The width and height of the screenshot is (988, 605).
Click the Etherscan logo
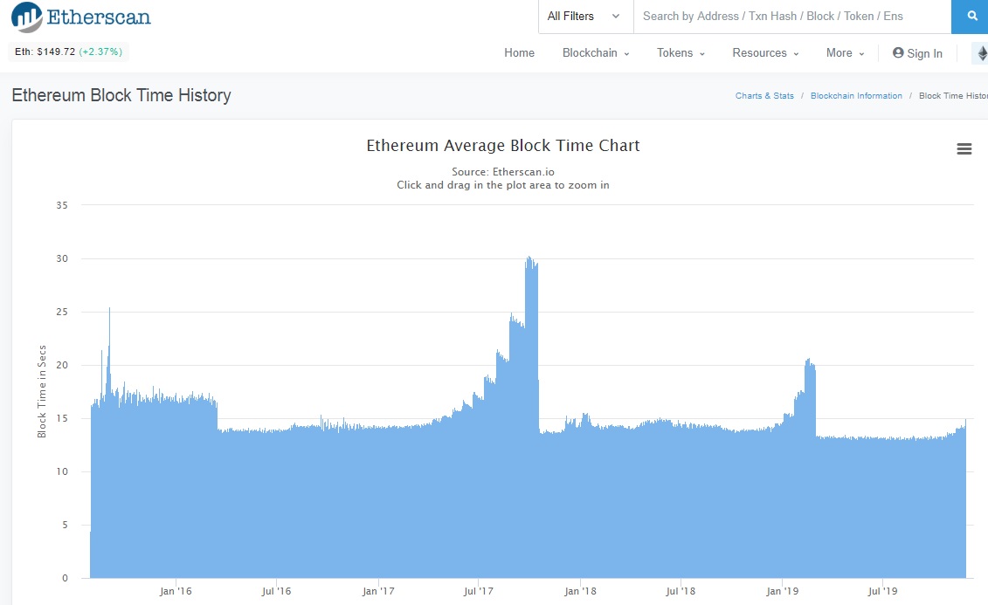81,17
